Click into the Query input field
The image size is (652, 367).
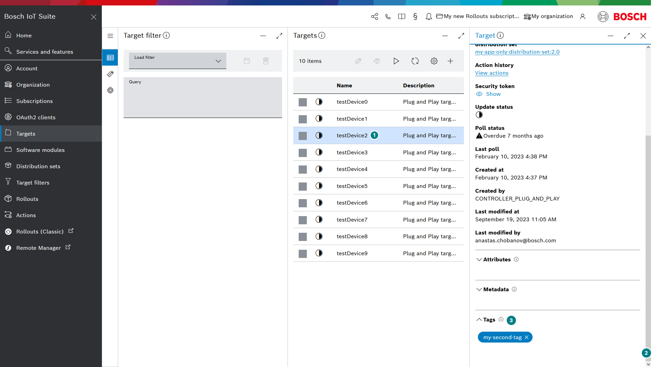pyautogui.click(x=203, y=97)
